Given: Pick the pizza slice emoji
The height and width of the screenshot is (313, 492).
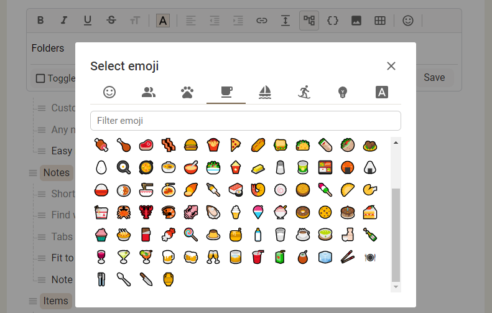Looking at the screenshot, I should point(236,145).
